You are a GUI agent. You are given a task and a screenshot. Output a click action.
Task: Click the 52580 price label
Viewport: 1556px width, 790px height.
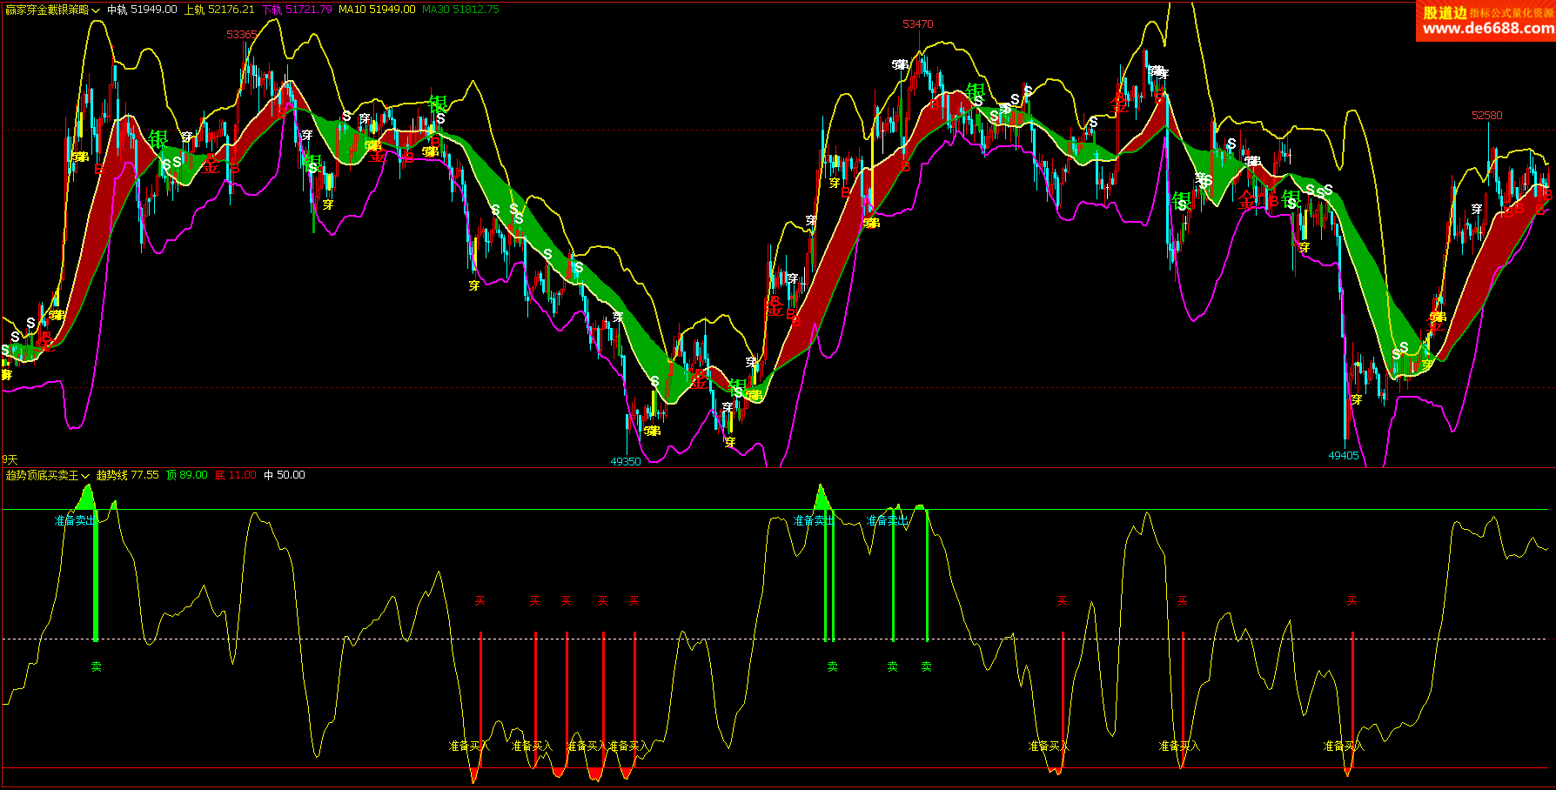[1486, 116]
